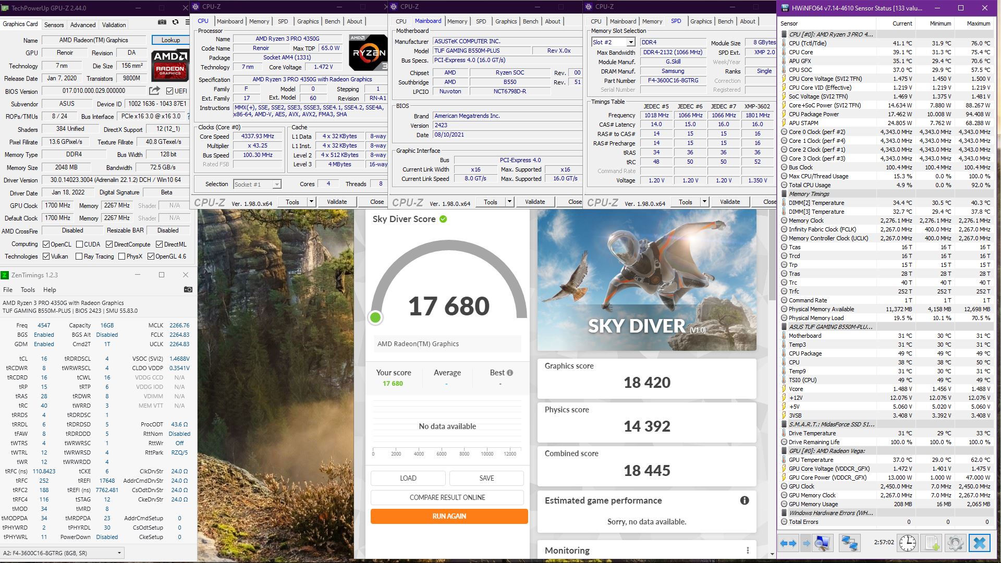This screenshot has width=1001, height=563.
Task: Toggle the CUDA checkbox
Action: tap(79, 244)
